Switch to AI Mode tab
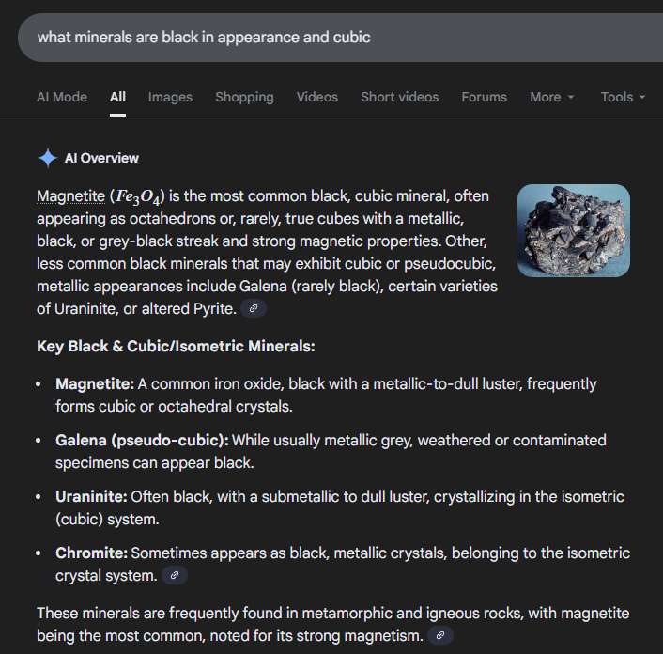The image size is (663, 654). 62,97
